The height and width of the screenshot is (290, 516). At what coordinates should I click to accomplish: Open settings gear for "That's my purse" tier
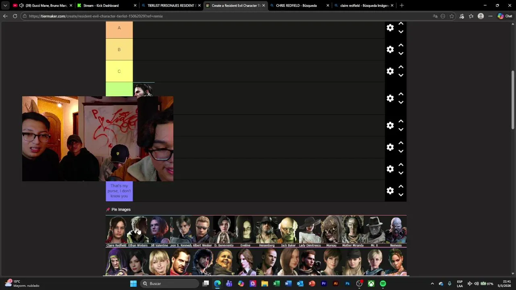pos(390,191)
